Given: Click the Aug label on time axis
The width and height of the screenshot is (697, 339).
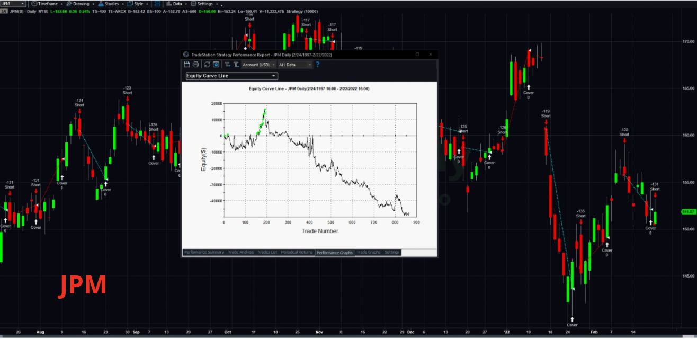Looking at the screenshot, I should pos(40,332).
